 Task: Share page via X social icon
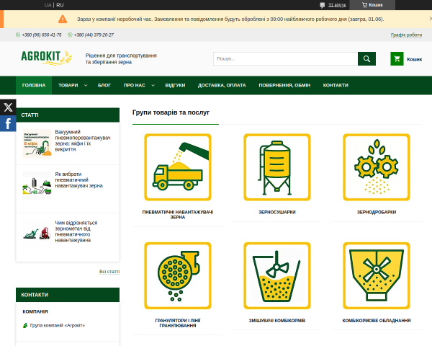[8, 107]
